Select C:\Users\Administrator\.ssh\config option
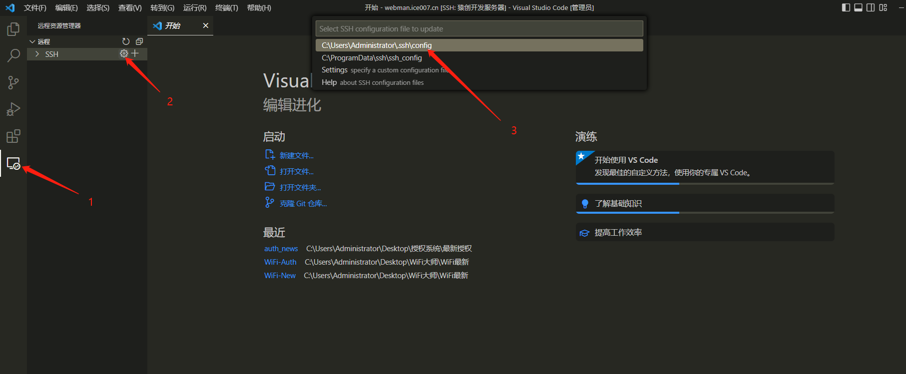906x374 pixels. pos(479,45)
